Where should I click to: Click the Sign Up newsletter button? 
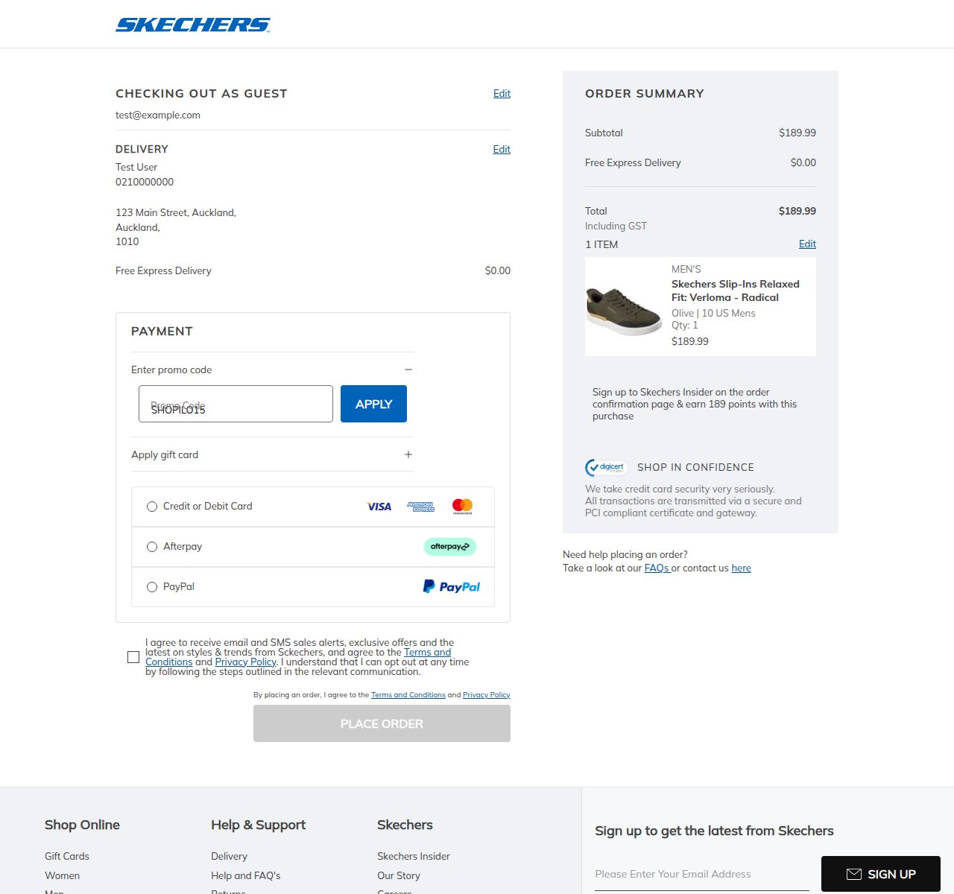(x=881, y=874)
